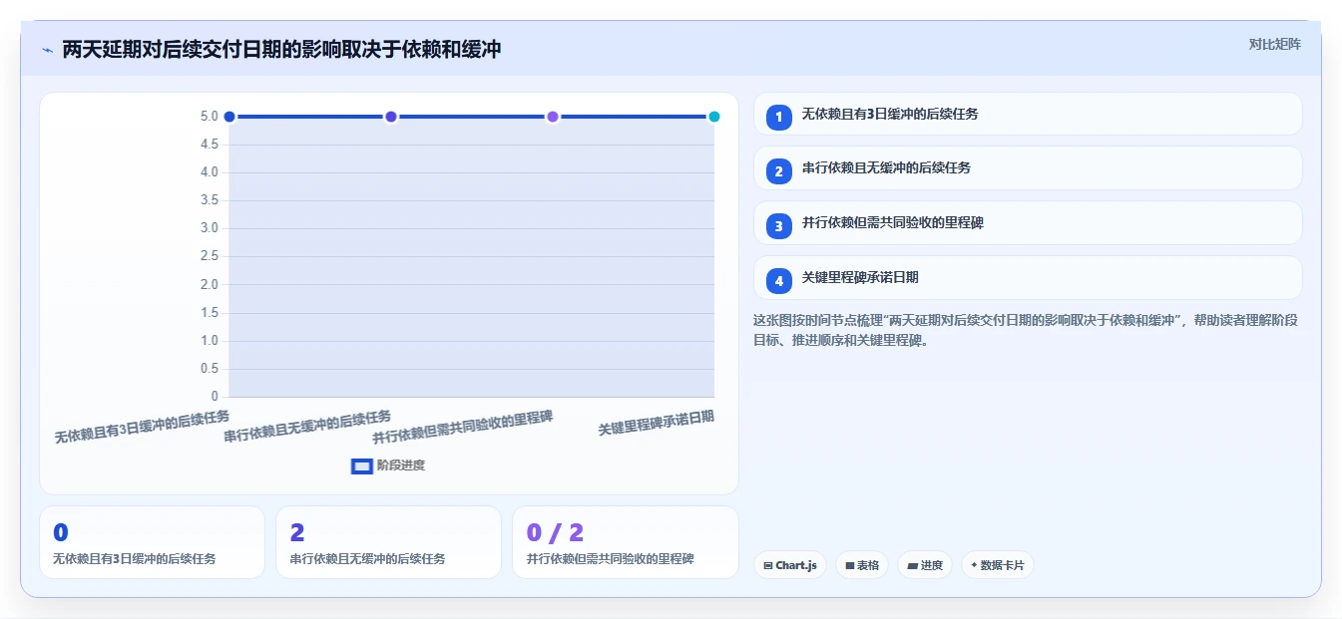Viewport: 1342px width, 619px height.
Task: Click the number 2 badge
Action: point(779,171)
